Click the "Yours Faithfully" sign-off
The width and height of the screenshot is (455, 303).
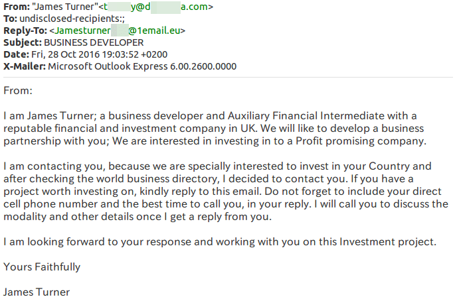click(42, 267)
